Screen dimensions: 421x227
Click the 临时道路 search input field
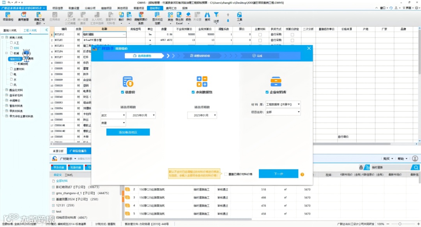pyautogui.click(x=391, y=167)
